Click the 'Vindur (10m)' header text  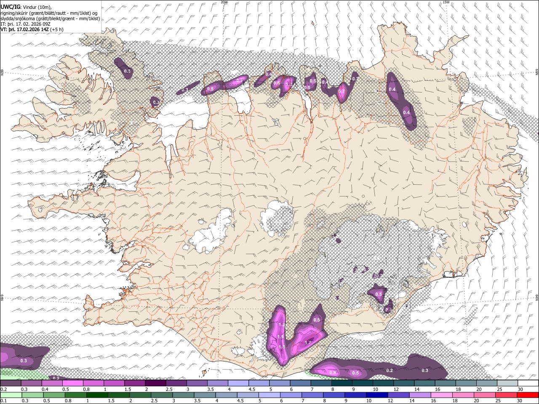click(36, 7)
